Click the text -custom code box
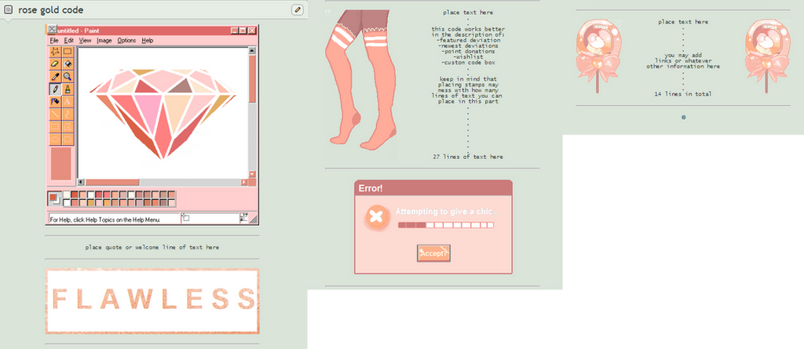The height and width of the screenshot is (349, 804). [468, 63]
